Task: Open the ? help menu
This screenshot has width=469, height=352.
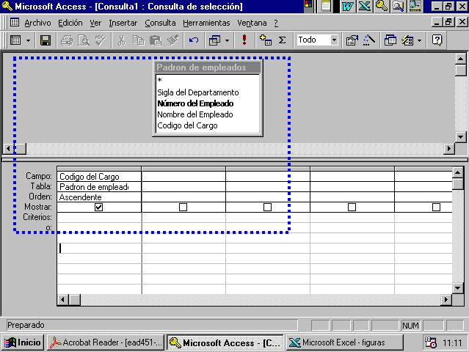Action: [276, 23]
